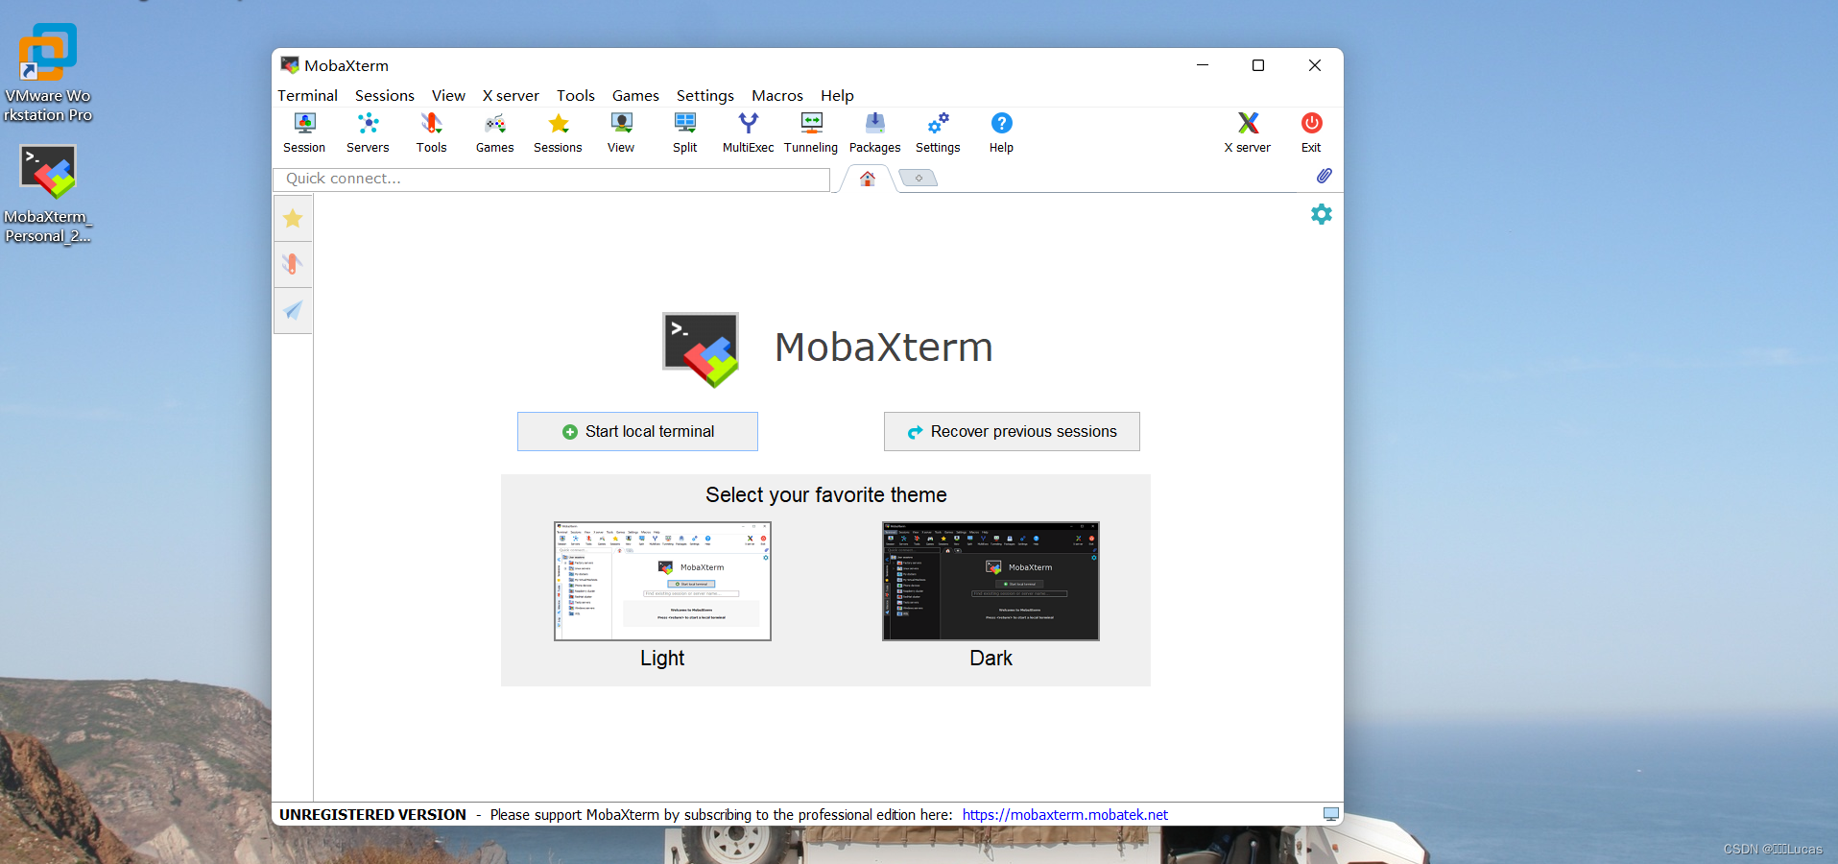
Task: Minimize the MobaXterm window
Action: tap(1203, 65)
